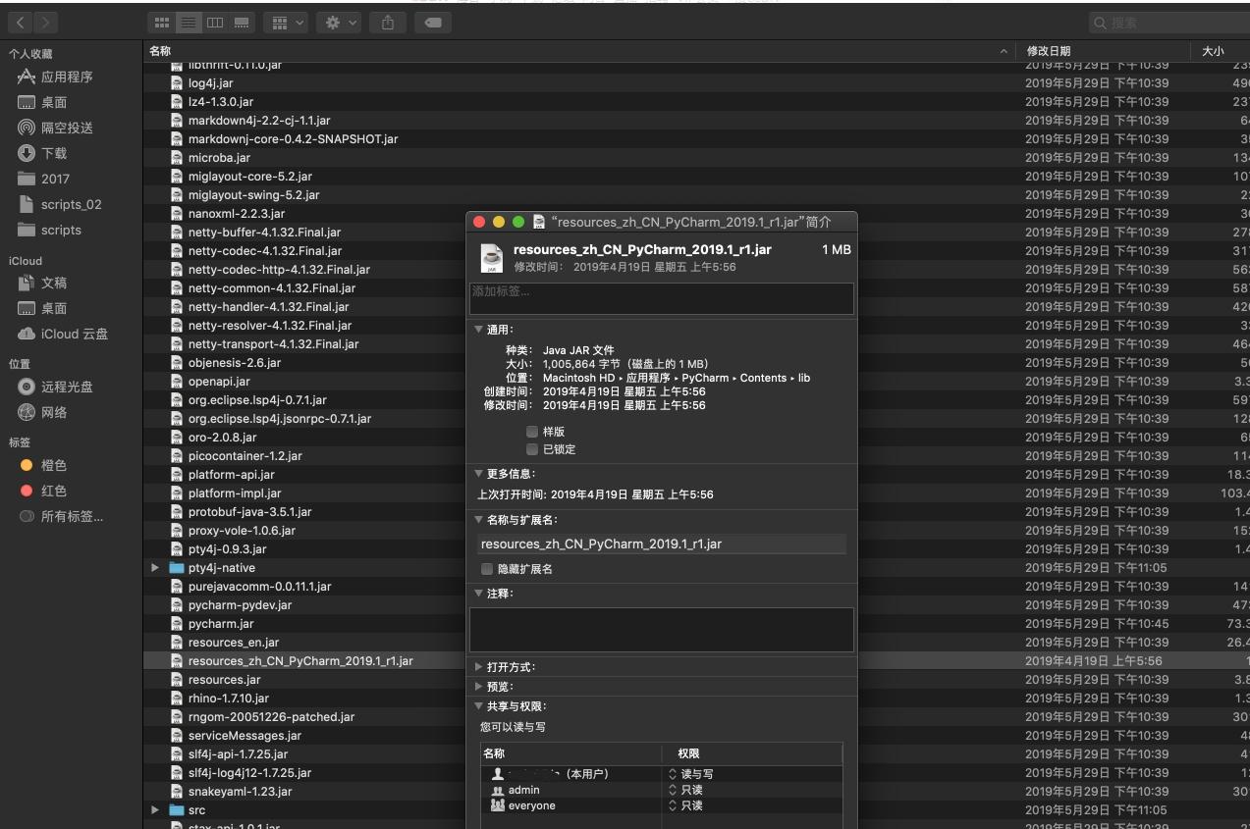The width and height of the screenshot is (1250, 829).
Task: Expand the 预览 preview section
Action: tap(479, 687)
